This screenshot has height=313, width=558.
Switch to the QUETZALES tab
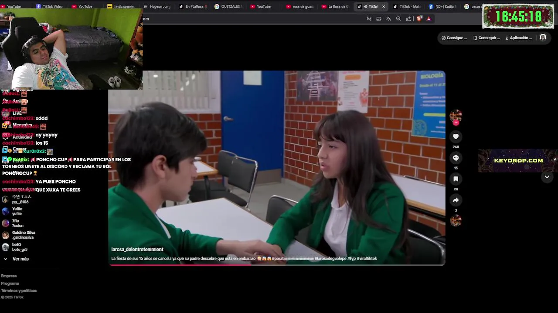click(x=228, y=7)
